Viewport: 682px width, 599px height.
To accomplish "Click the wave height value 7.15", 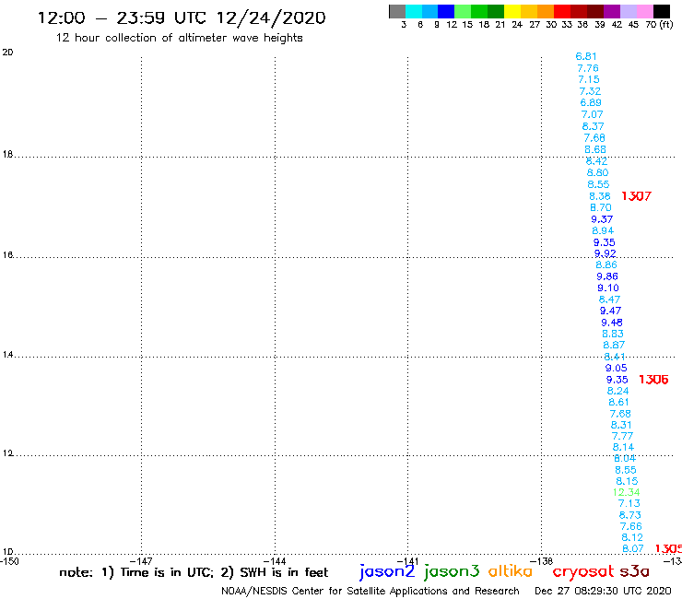I will tap(589, 79).
